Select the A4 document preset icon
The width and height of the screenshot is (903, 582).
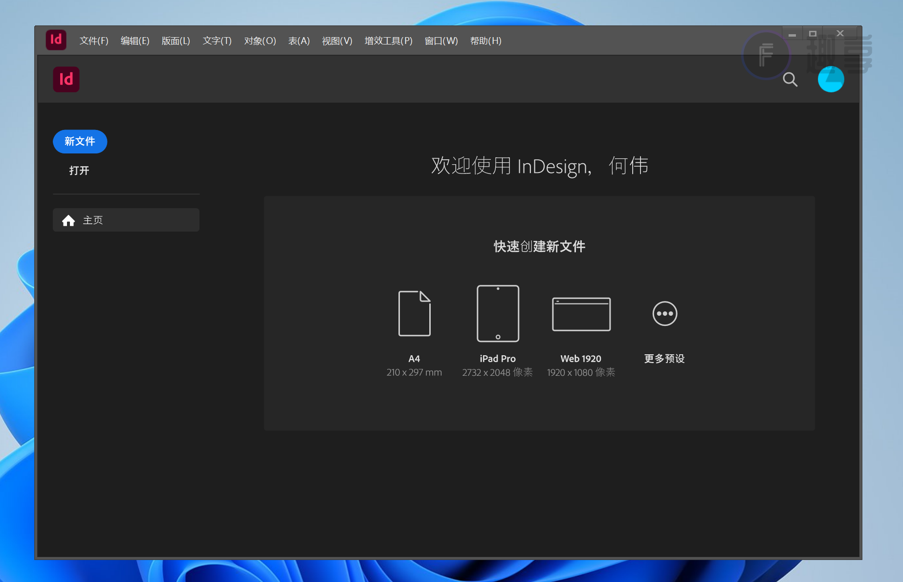(x=414, y=313)
